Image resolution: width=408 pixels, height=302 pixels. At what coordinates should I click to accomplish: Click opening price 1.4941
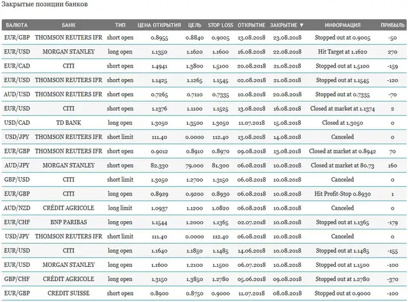159,66
